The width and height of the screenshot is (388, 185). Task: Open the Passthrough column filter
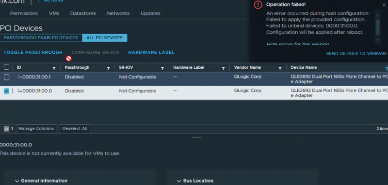tap(108, 68)
